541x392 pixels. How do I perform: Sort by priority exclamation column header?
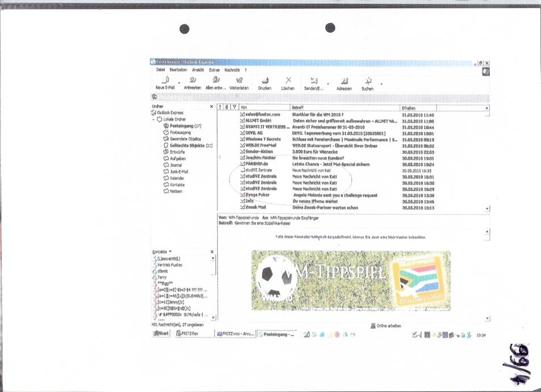click(x=220, y=107)
